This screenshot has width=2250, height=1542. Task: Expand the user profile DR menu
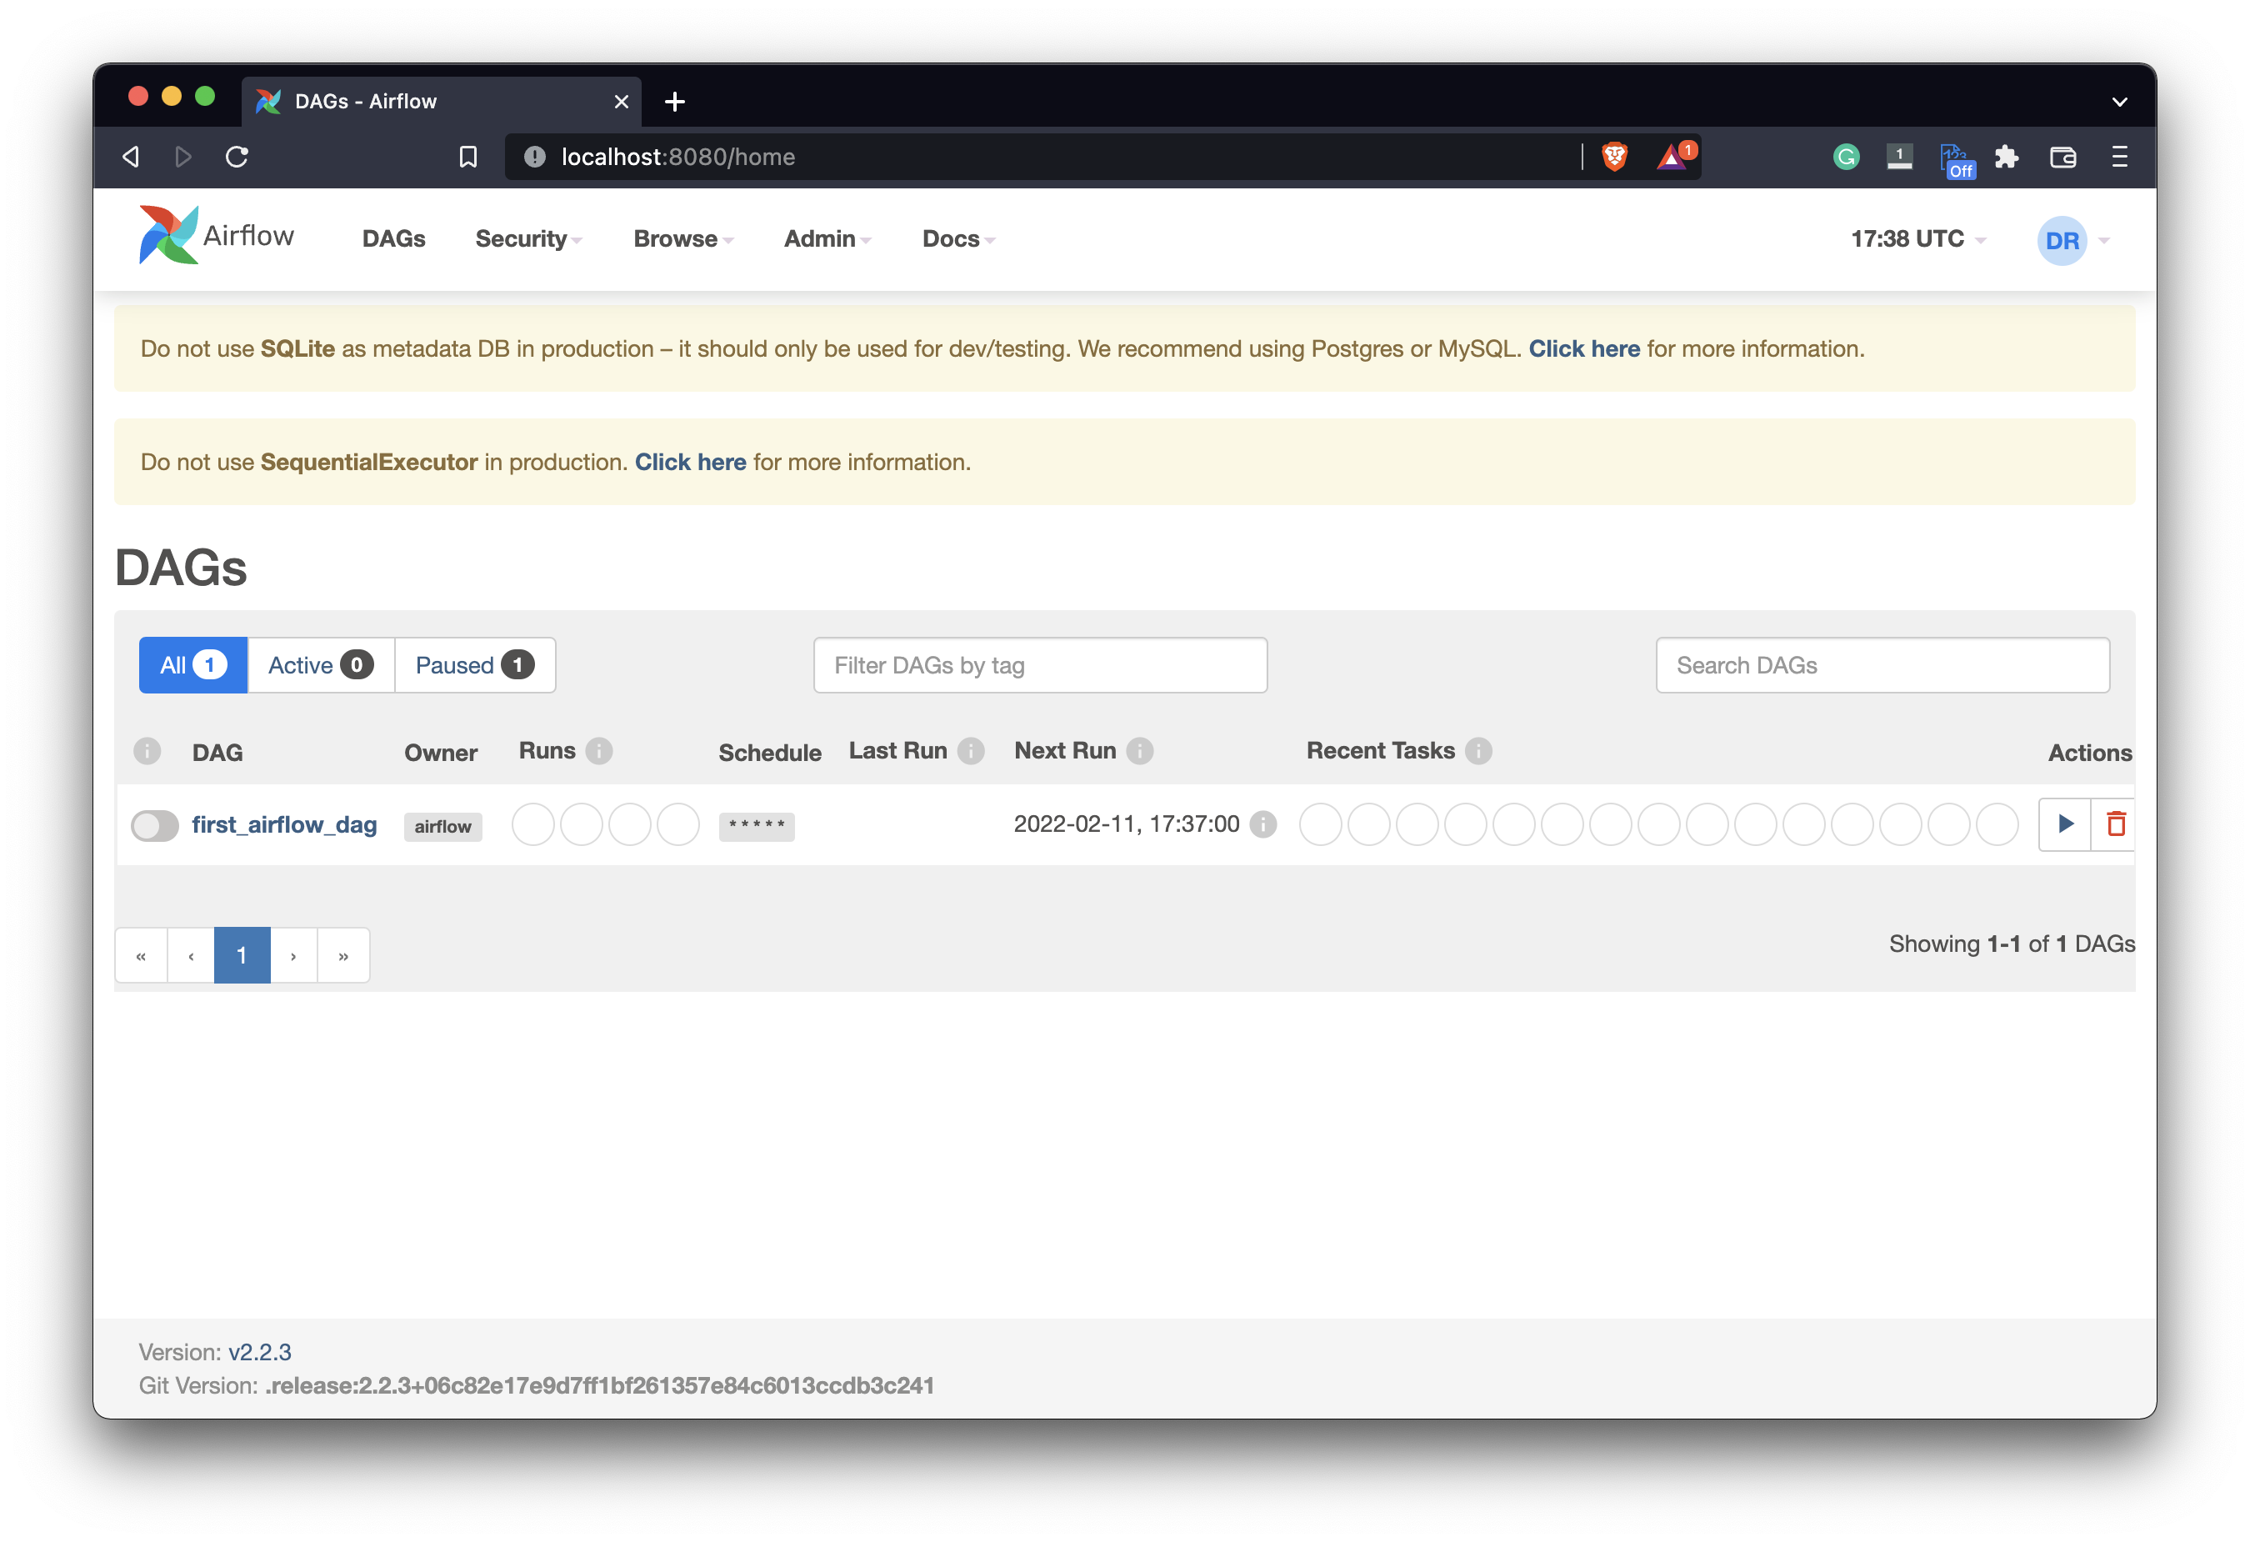2063,240
